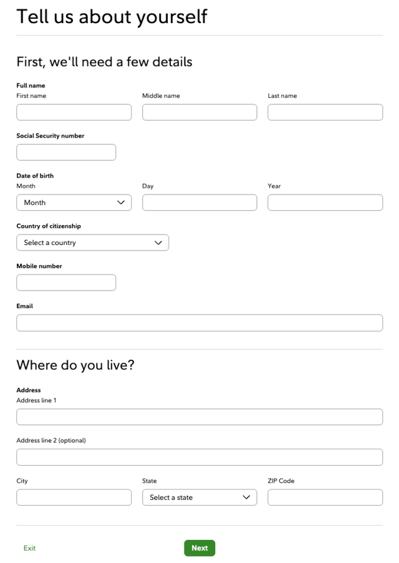Click the Address line 1 field

point(199,416)
